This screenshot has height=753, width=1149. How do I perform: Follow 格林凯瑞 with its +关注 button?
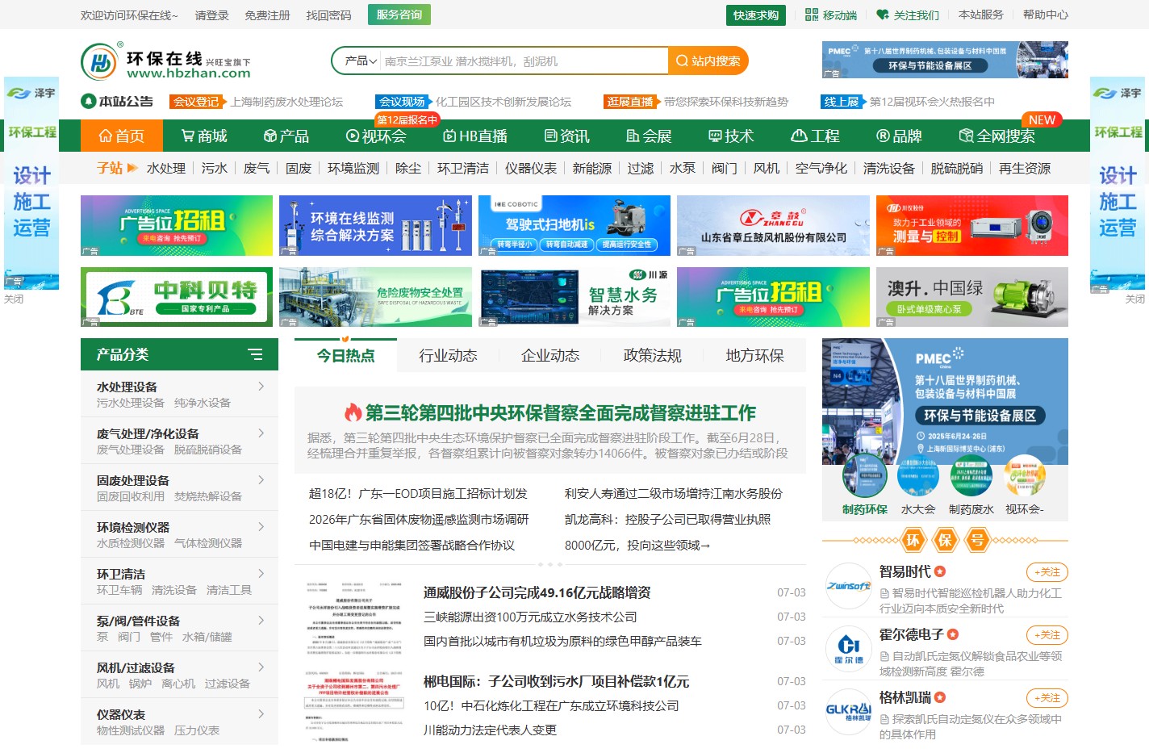1047,698
